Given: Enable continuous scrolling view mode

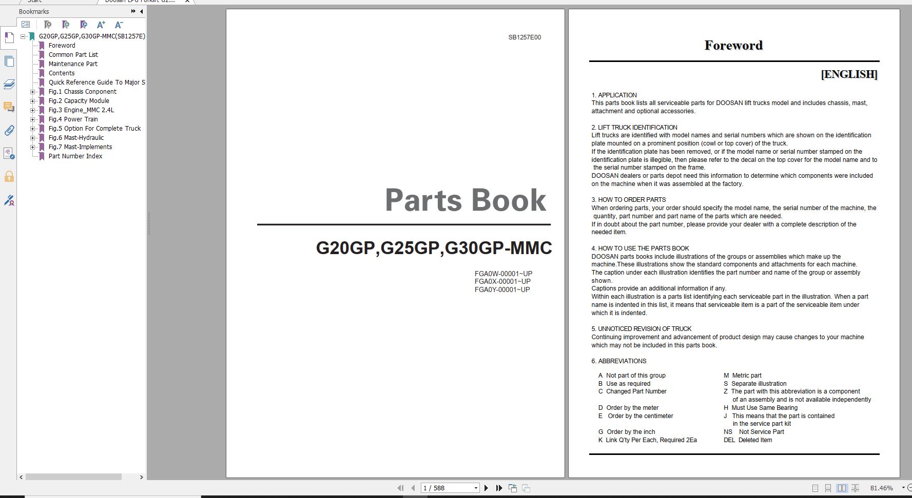Looking at the screenshot, I should 828,488.
